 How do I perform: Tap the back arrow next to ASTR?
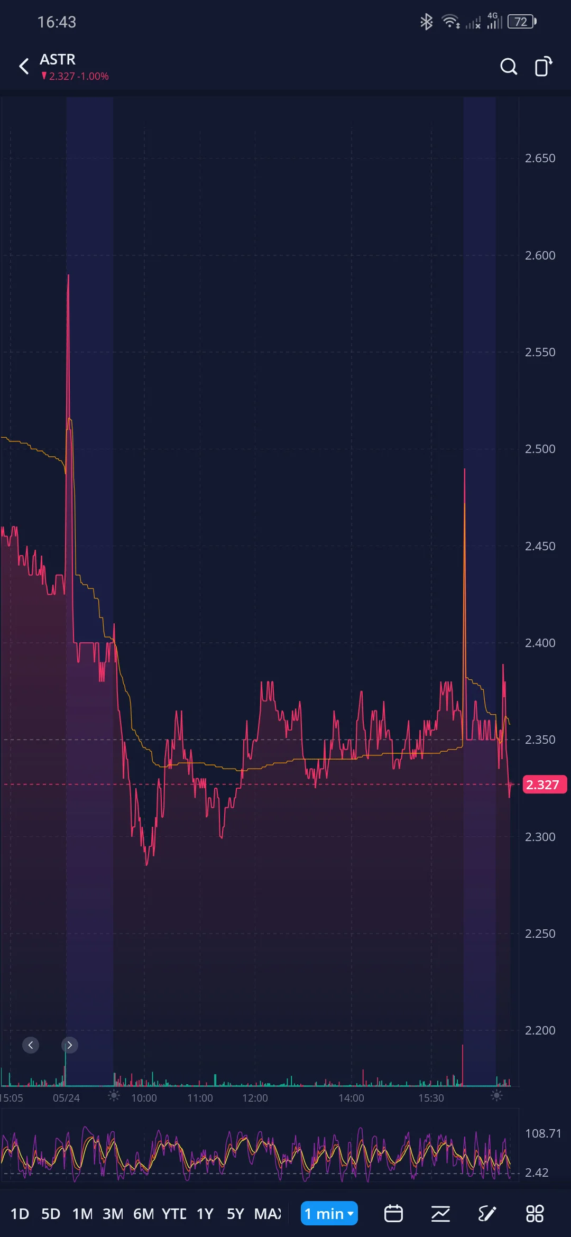[x=24, y=67]
